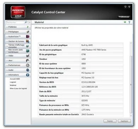Click 'Réglage maxi du bus' label

click(x=49, y=77)
